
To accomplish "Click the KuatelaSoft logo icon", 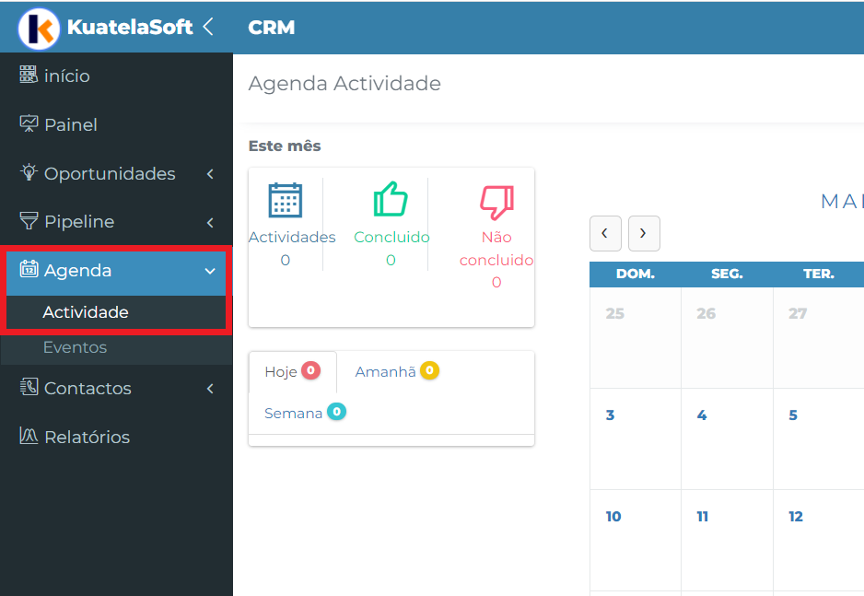I will click(x=39, y=28).
